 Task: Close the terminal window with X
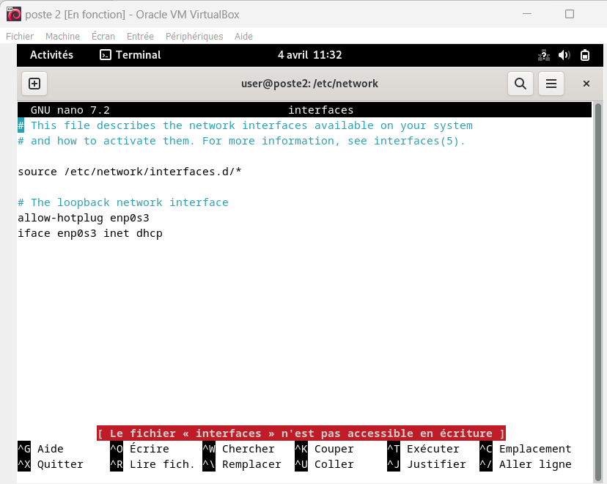[586, 84]
